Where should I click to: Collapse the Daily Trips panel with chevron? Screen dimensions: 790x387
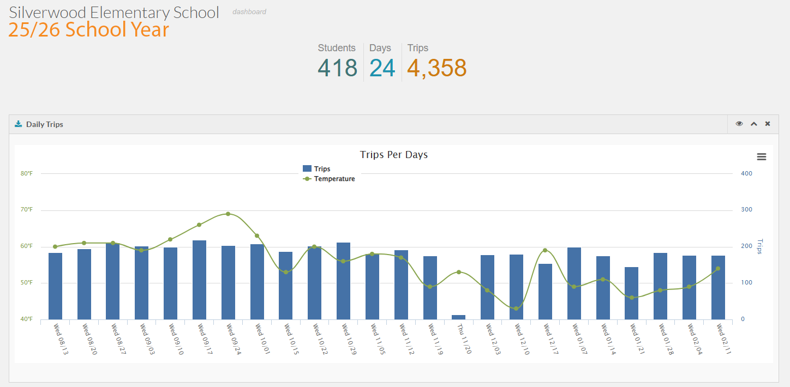pos(753,124)
